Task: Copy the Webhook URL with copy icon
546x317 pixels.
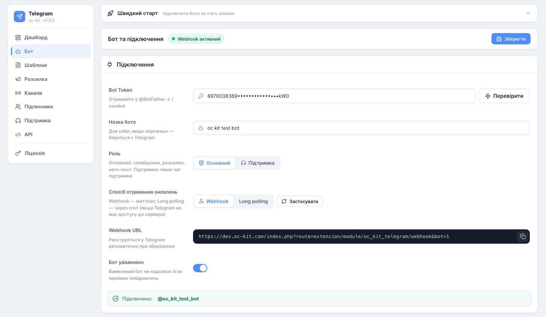Action: tap(523, 237)
